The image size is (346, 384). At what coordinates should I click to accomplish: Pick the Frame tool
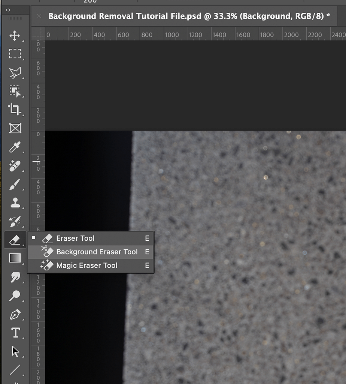15,128
